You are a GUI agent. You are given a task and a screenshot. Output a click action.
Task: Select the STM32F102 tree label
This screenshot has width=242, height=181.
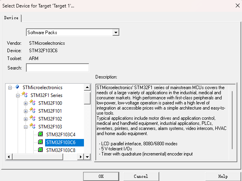(50, 119)
